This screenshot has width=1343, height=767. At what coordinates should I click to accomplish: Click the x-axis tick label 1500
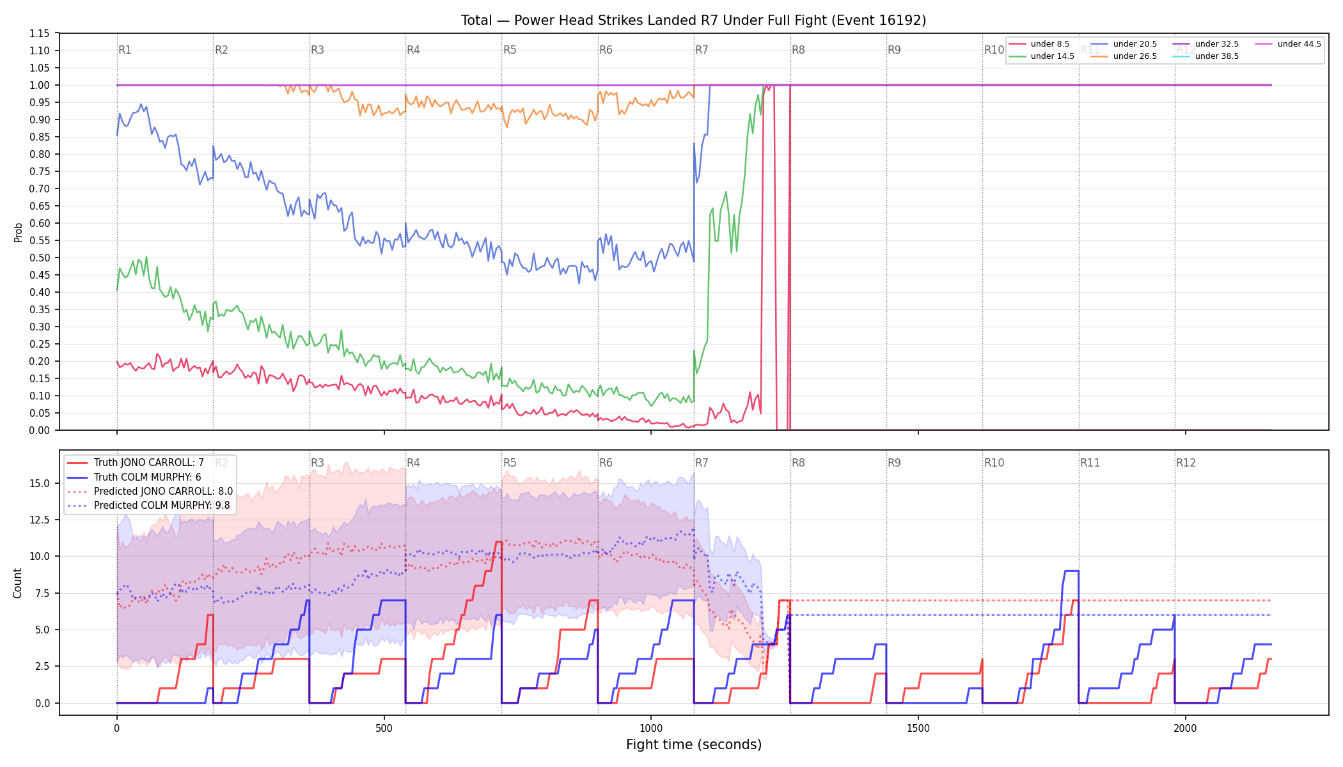coord(918,728)
